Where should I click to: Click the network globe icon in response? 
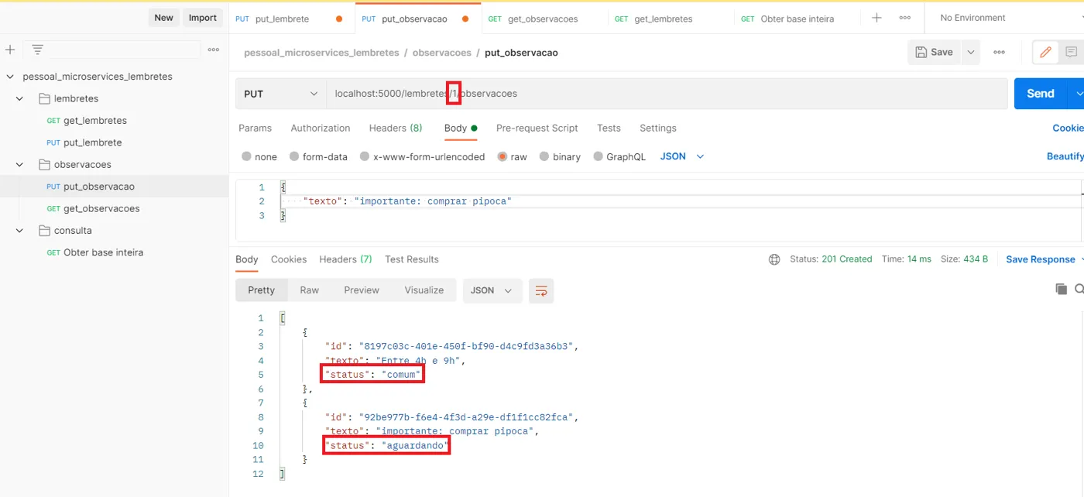pyautogui.click(x=774, y=259)
